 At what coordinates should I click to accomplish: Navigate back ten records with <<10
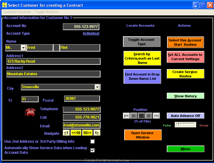tap(76, 133)
